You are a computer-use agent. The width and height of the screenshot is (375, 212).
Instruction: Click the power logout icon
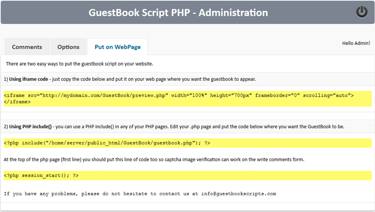[362, 12]
